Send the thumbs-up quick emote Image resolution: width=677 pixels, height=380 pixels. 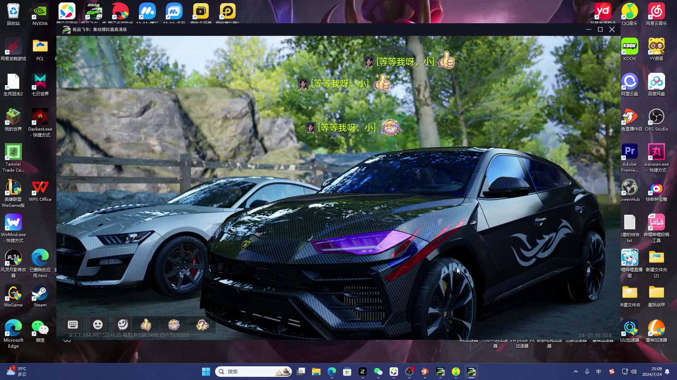pyautogui.click(x=146, y=325)
